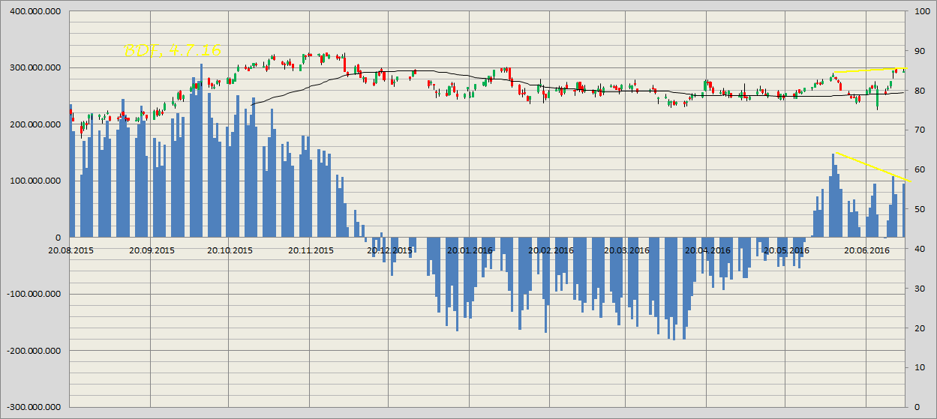
Task: Select the 20.09.2015 date axis label
Action: click(x=152, y=250)
